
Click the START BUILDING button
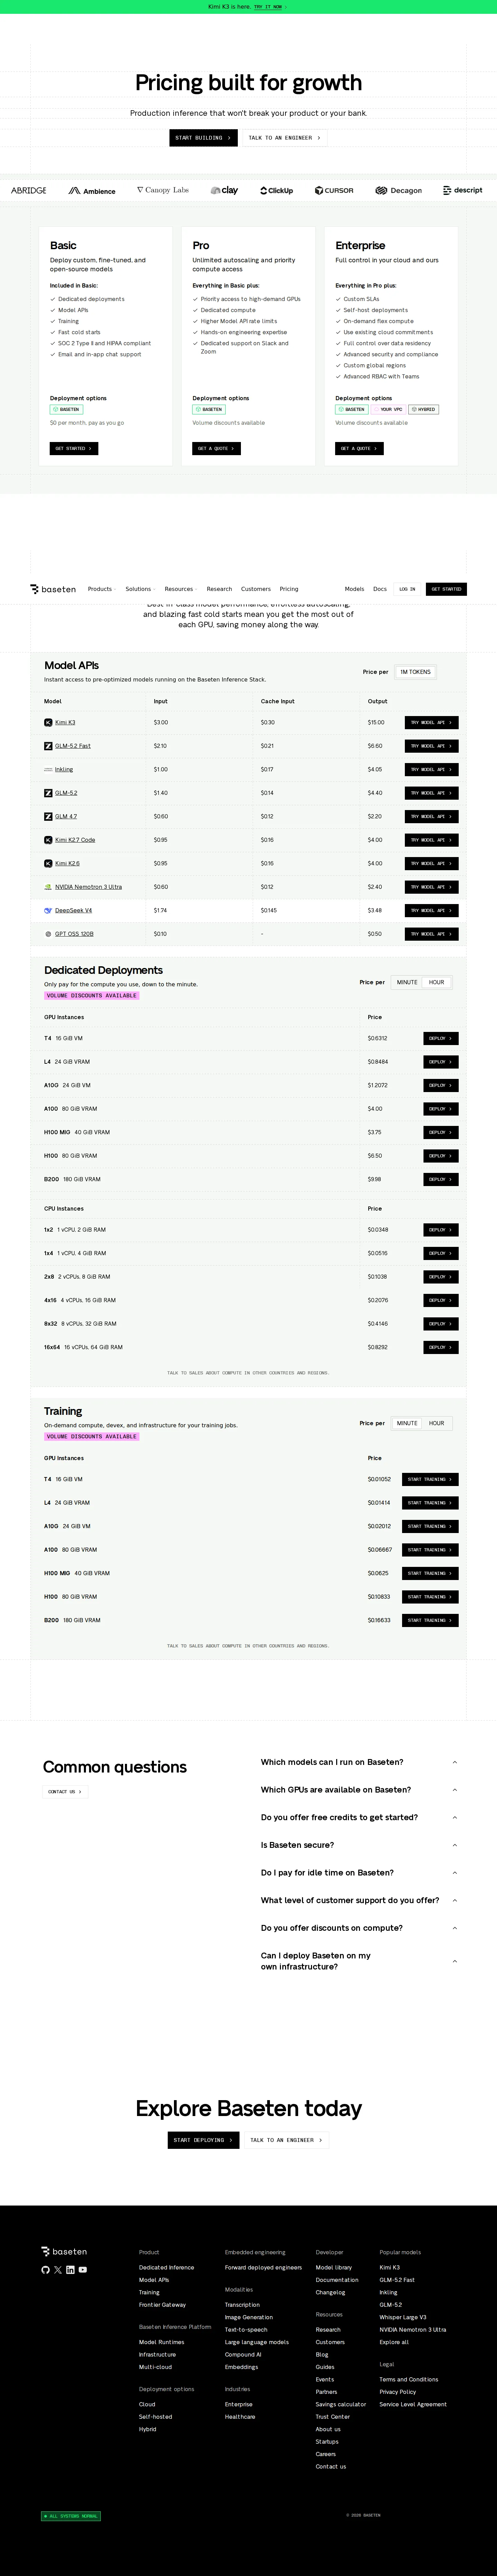click(203, 138)
